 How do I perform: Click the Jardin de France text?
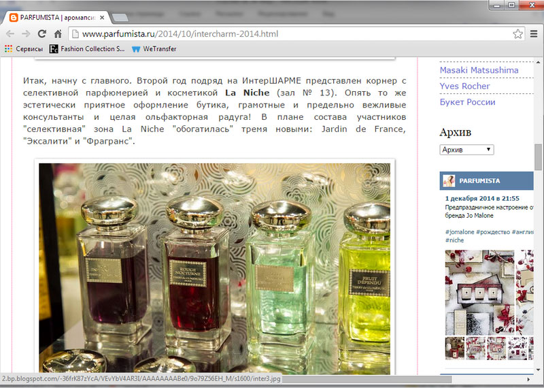[x=363, y=129]
